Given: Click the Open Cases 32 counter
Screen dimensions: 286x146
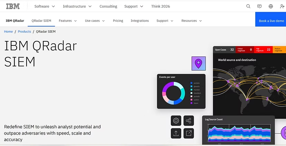Looking at the screenshot, I should point(224,50).
